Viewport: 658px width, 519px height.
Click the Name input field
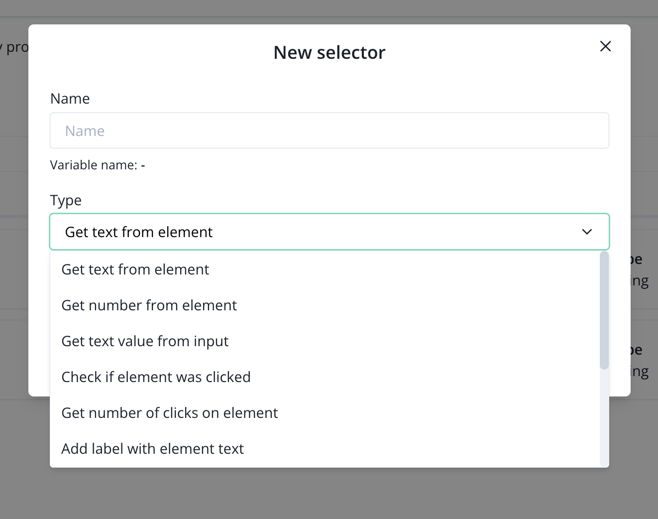point(329,130)
